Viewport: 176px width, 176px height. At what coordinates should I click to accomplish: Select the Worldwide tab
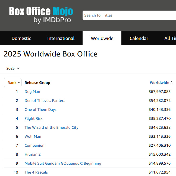[102, 38]
